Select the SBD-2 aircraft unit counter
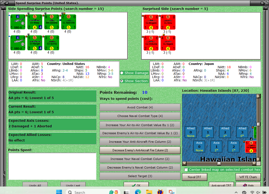This screenshot has height=194, width=269. 18,43
